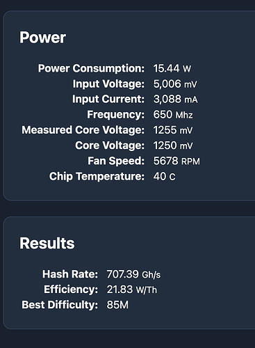Image resolution: width=255 pixels, height=348 pixels.
Task: Click the 3,088 mA input current value
Action: tap(175, 100)
